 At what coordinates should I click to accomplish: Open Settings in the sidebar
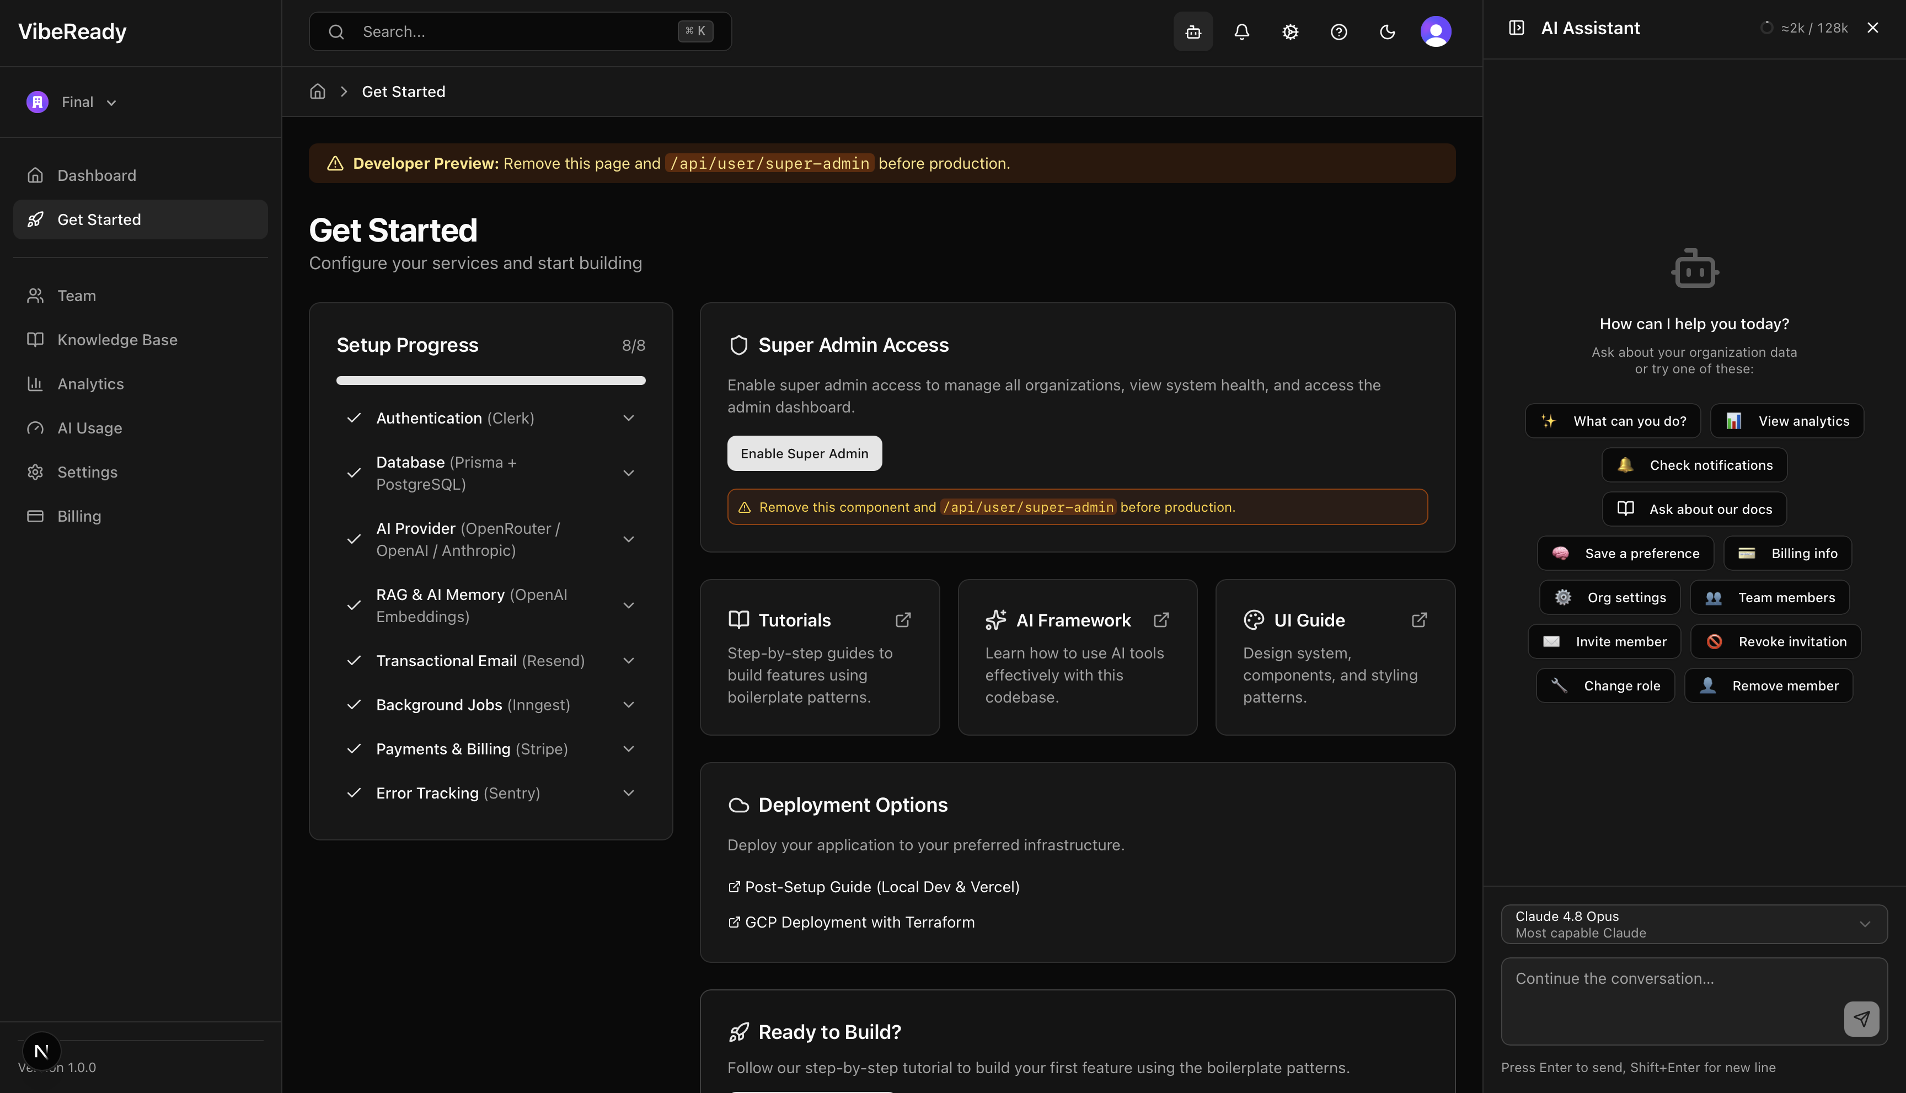click(141, 472)
